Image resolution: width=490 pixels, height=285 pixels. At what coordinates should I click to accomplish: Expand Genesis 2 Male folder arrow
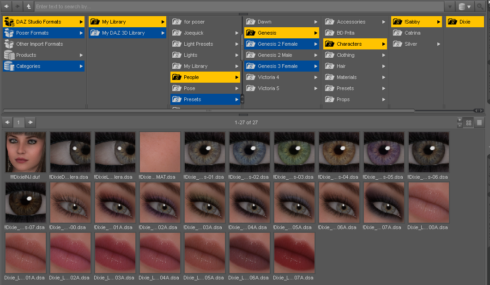(315, 55)
